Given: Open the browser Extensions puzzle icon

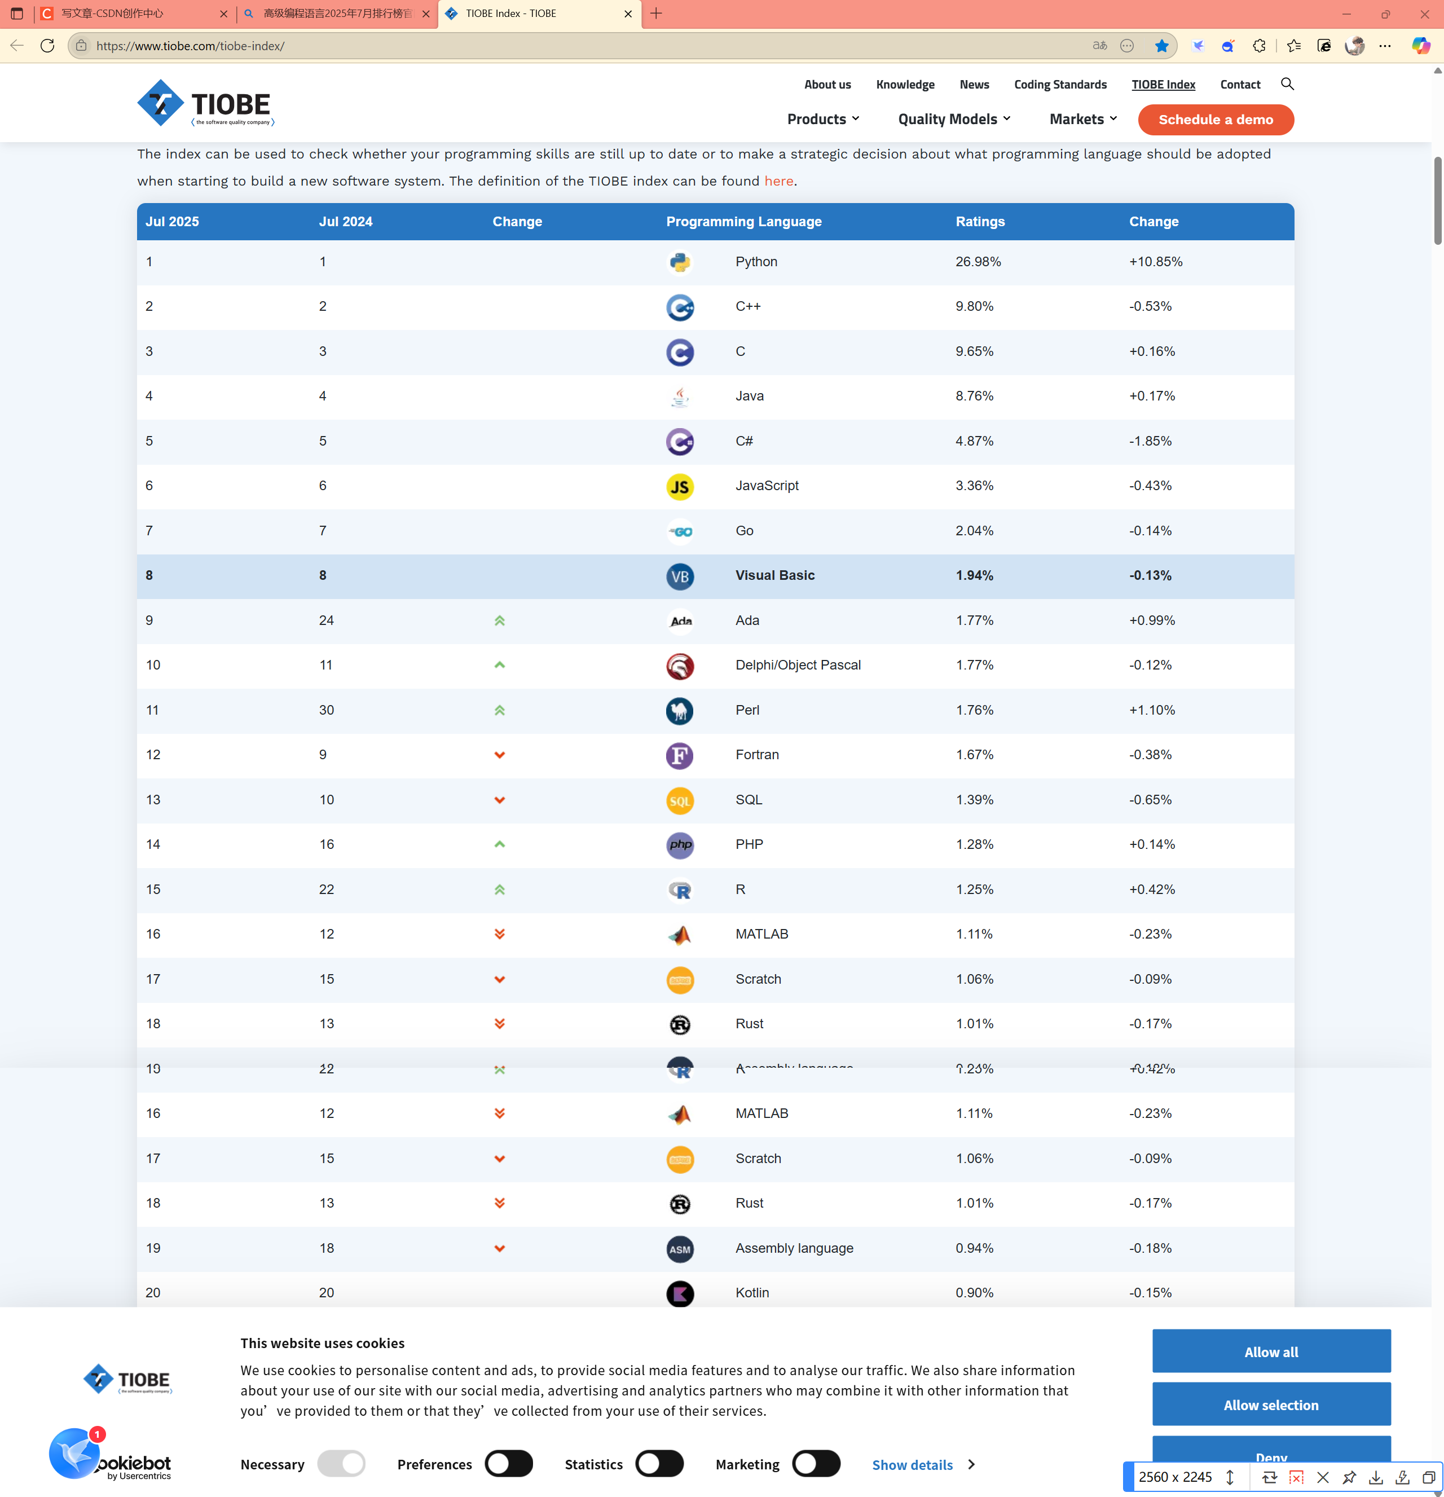Looking at the screenshot, I should (x=1259, y=46).
